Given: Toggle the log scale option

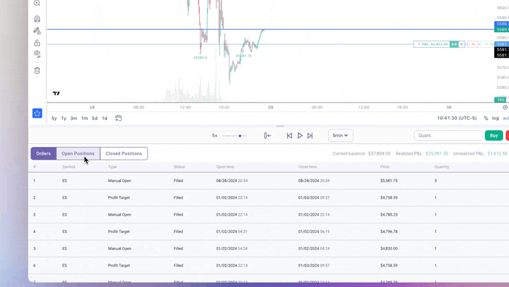Looking at the screenshot, I should [x=496, y=118].
